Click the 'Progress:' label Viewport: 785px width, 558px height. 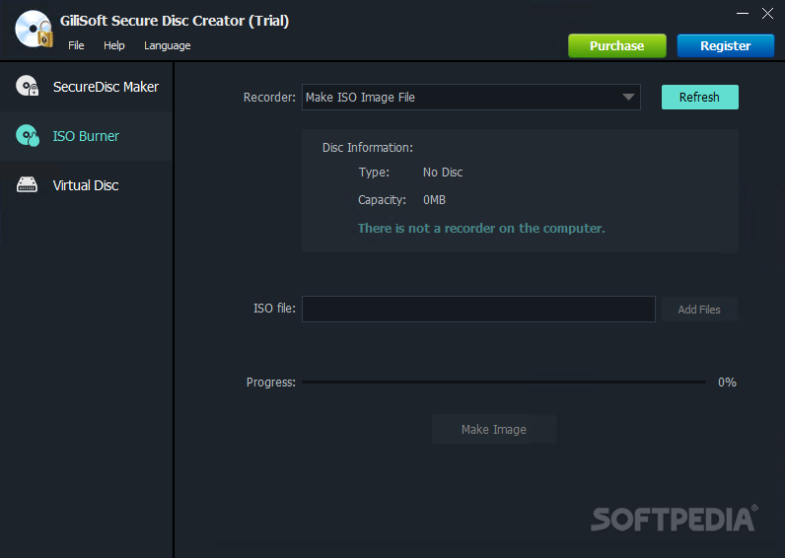click(x=271, y=383)
